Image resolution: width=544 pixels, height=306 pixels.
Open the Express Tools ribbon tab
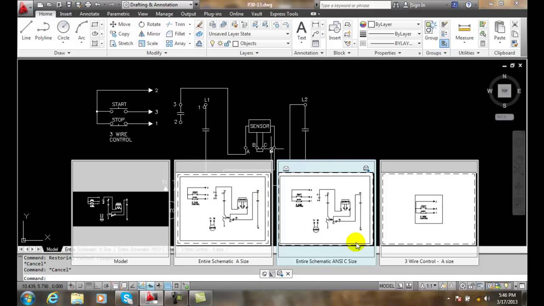(284, 14)
